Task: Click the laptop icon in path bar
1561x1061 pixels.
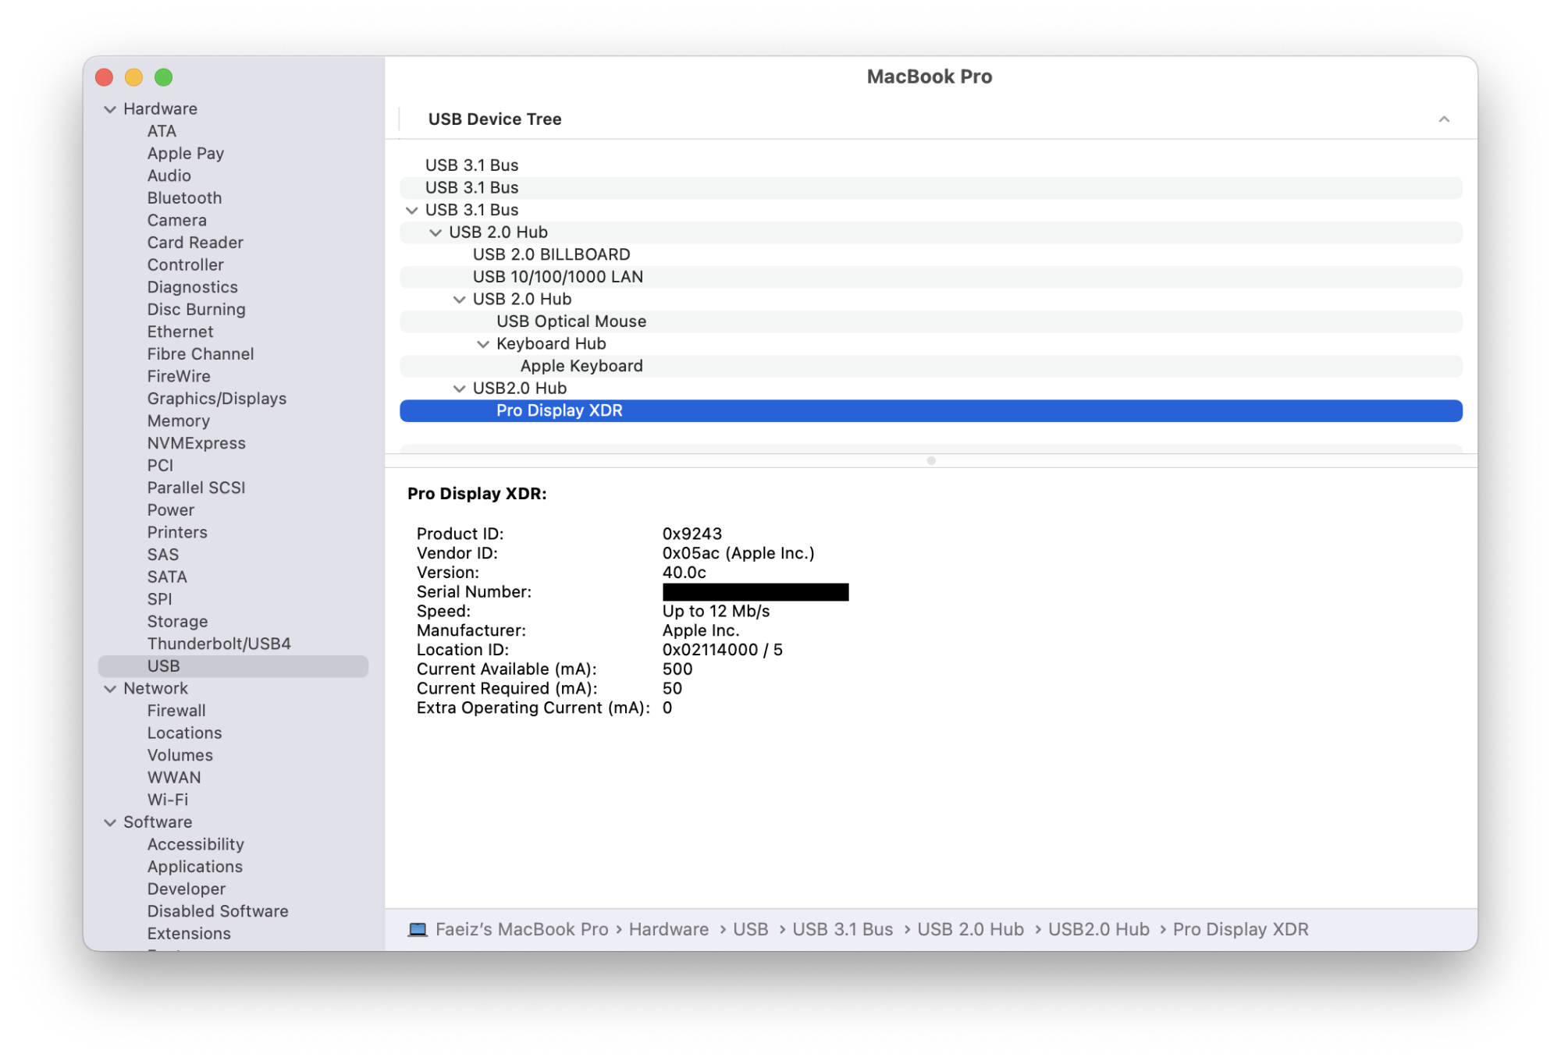Action: (418, 929)
